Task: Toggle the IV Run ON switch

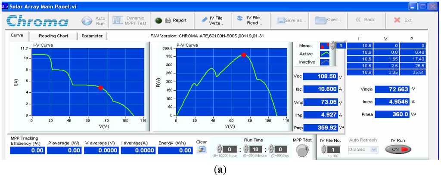Action: [x=398, y=149]
